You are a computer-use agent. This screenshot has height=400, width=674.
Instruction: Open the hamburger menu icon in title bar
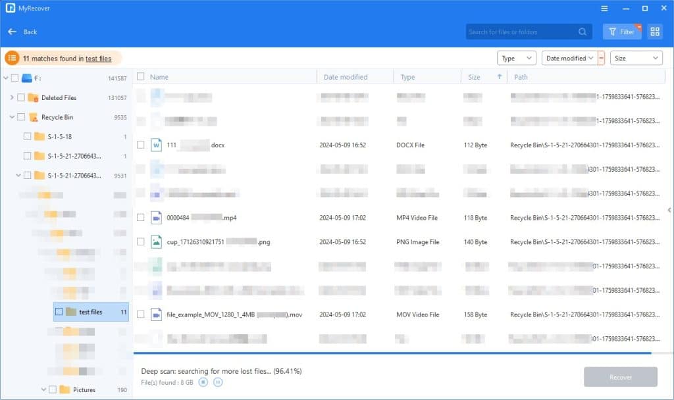pos(604,9)
